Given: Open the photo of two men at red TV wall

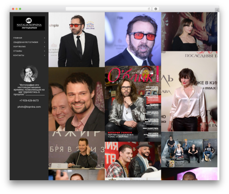Looking at the screenshot, I should (133, 160).
